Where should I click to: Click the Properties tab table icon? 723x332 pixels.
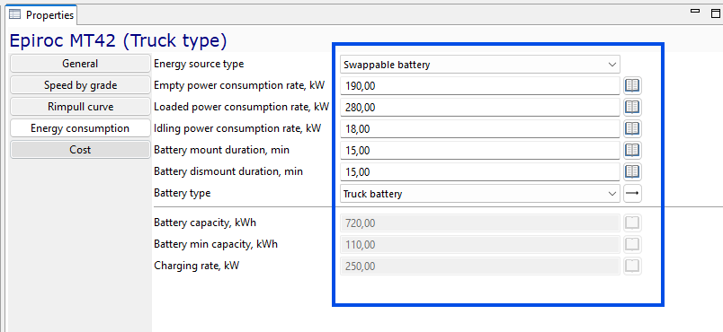(15, 14)
